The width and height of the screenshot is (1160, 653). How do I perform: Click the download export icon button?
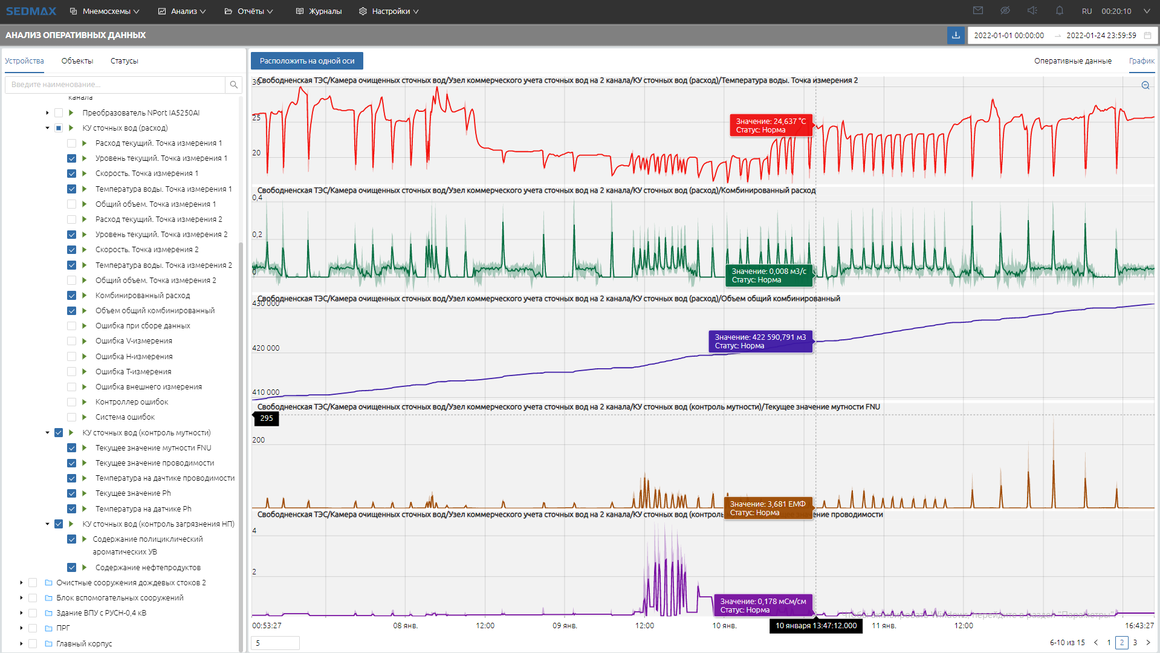(x=956, y=36)
